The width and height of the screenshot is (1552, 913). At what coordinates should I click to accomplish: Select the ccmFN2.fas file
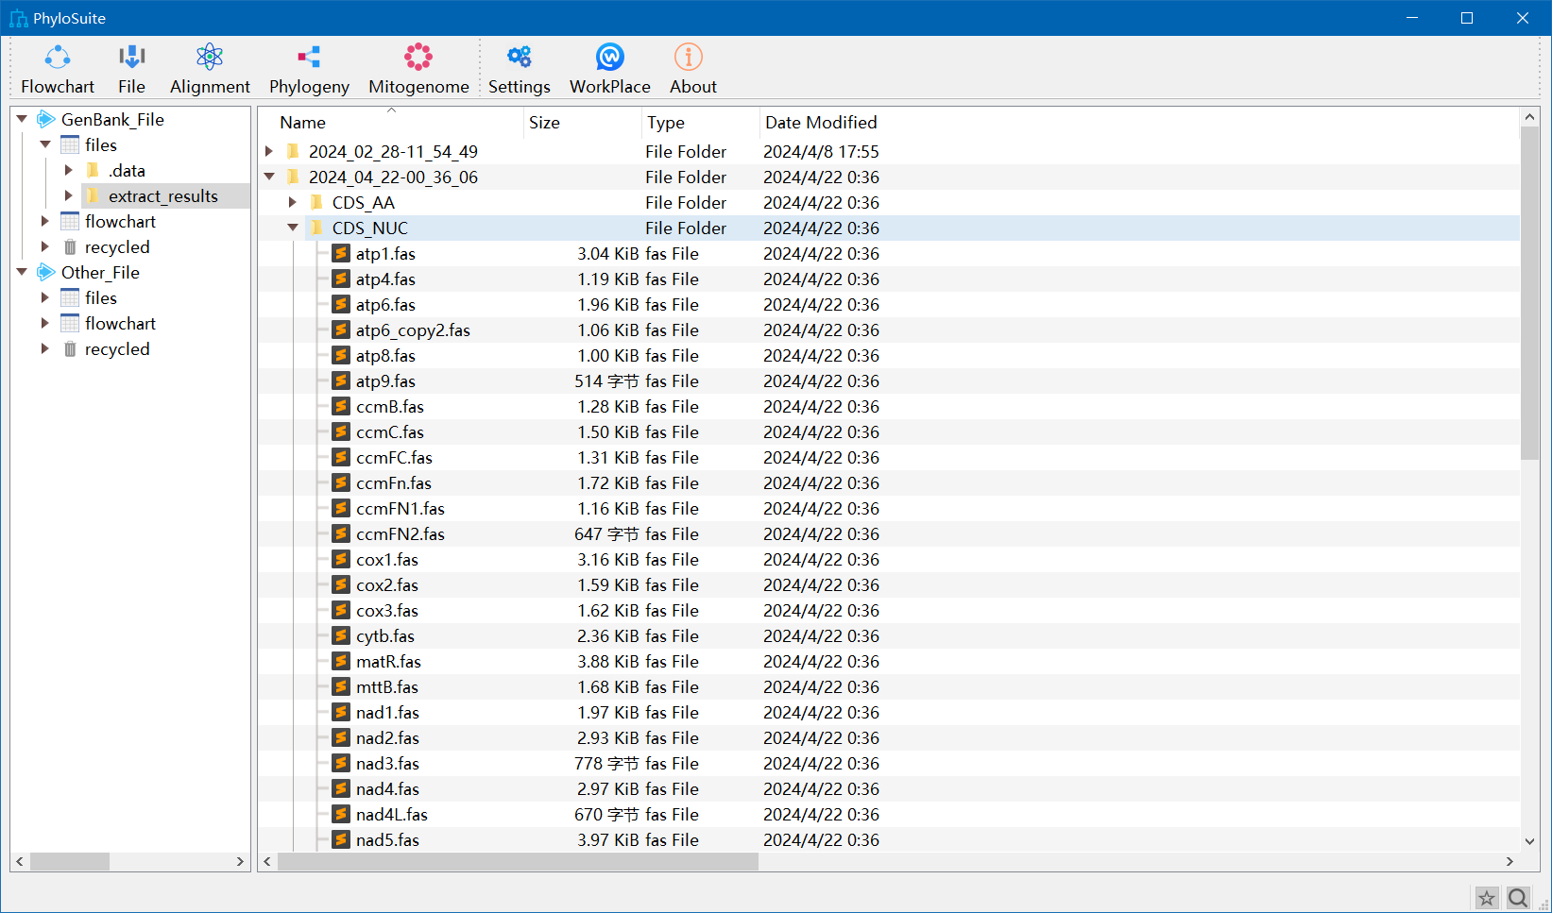coord(401,533)
